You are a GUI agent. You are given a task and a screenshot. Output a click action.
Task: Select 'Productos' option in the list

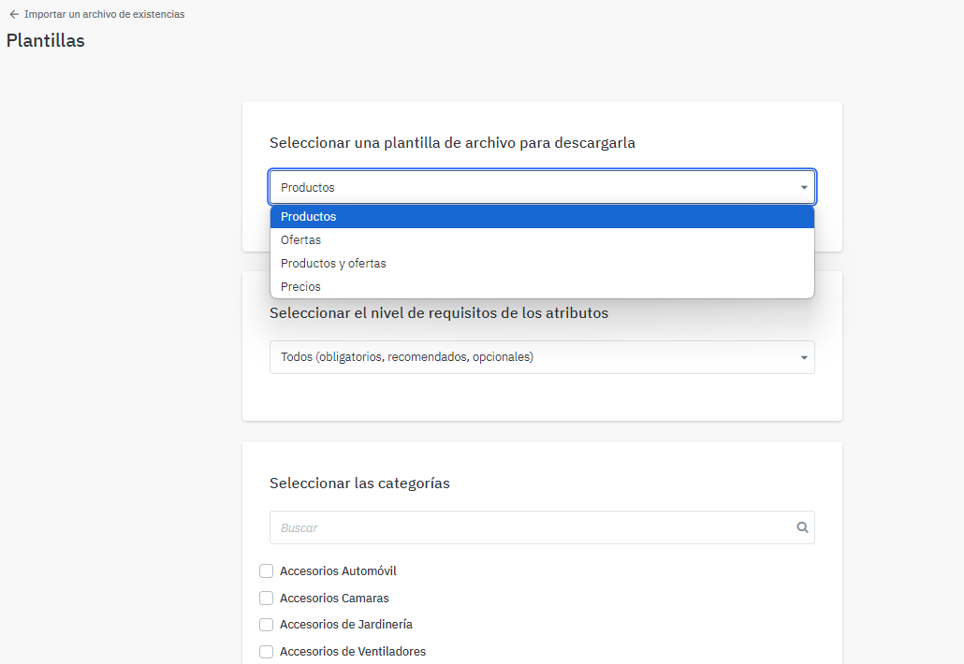click(542, 216)
